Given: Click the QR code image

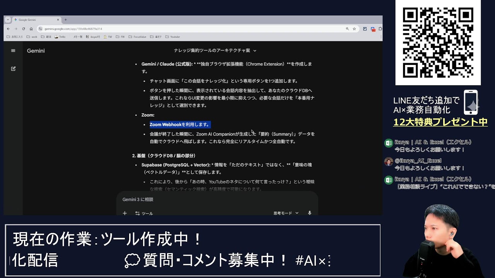Looking at the screenshot, I should coord(438,42).
